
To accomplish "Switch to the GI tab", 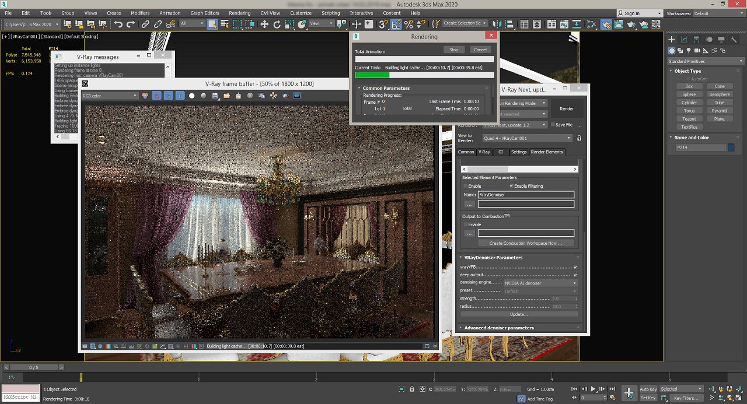I will 500,152.
